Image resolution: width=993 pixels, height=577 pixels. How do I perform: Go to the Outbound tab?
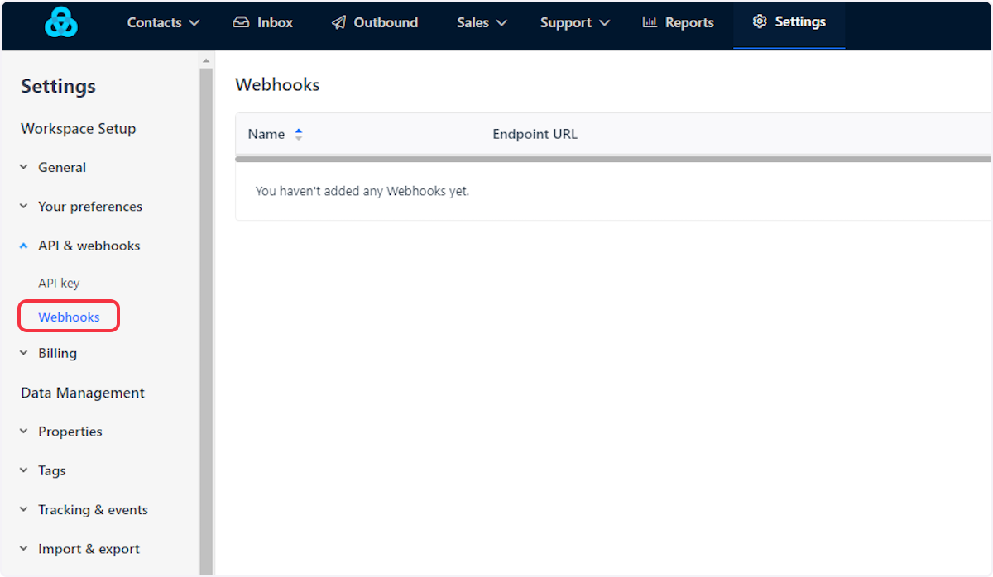375,22
